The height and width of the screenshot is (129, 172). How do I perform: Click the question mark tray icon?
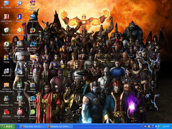(149, 126)
